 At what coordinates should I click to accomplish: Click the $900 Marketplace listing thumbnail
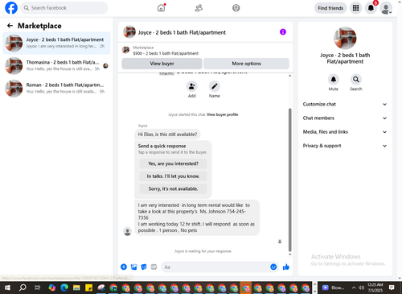click(125, 50)
